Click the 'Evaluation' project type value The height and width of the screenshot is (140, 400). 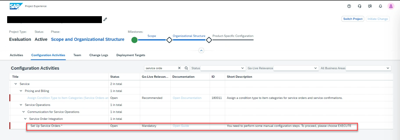(20, 39)
